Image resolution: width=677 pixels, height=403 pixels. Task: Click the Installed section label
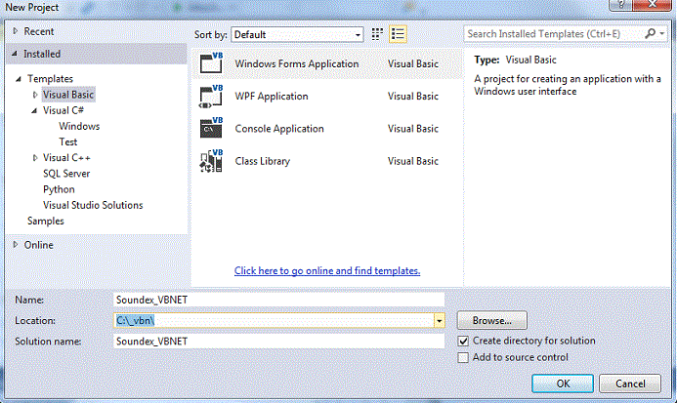click(42, 54)
